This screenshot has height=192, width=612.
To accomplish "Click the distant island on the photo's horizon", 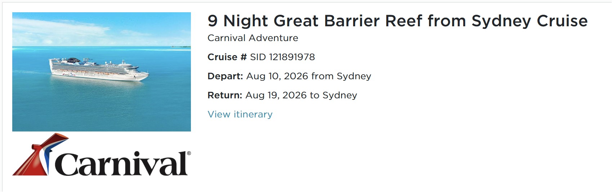I will click(x=181, y=46).
